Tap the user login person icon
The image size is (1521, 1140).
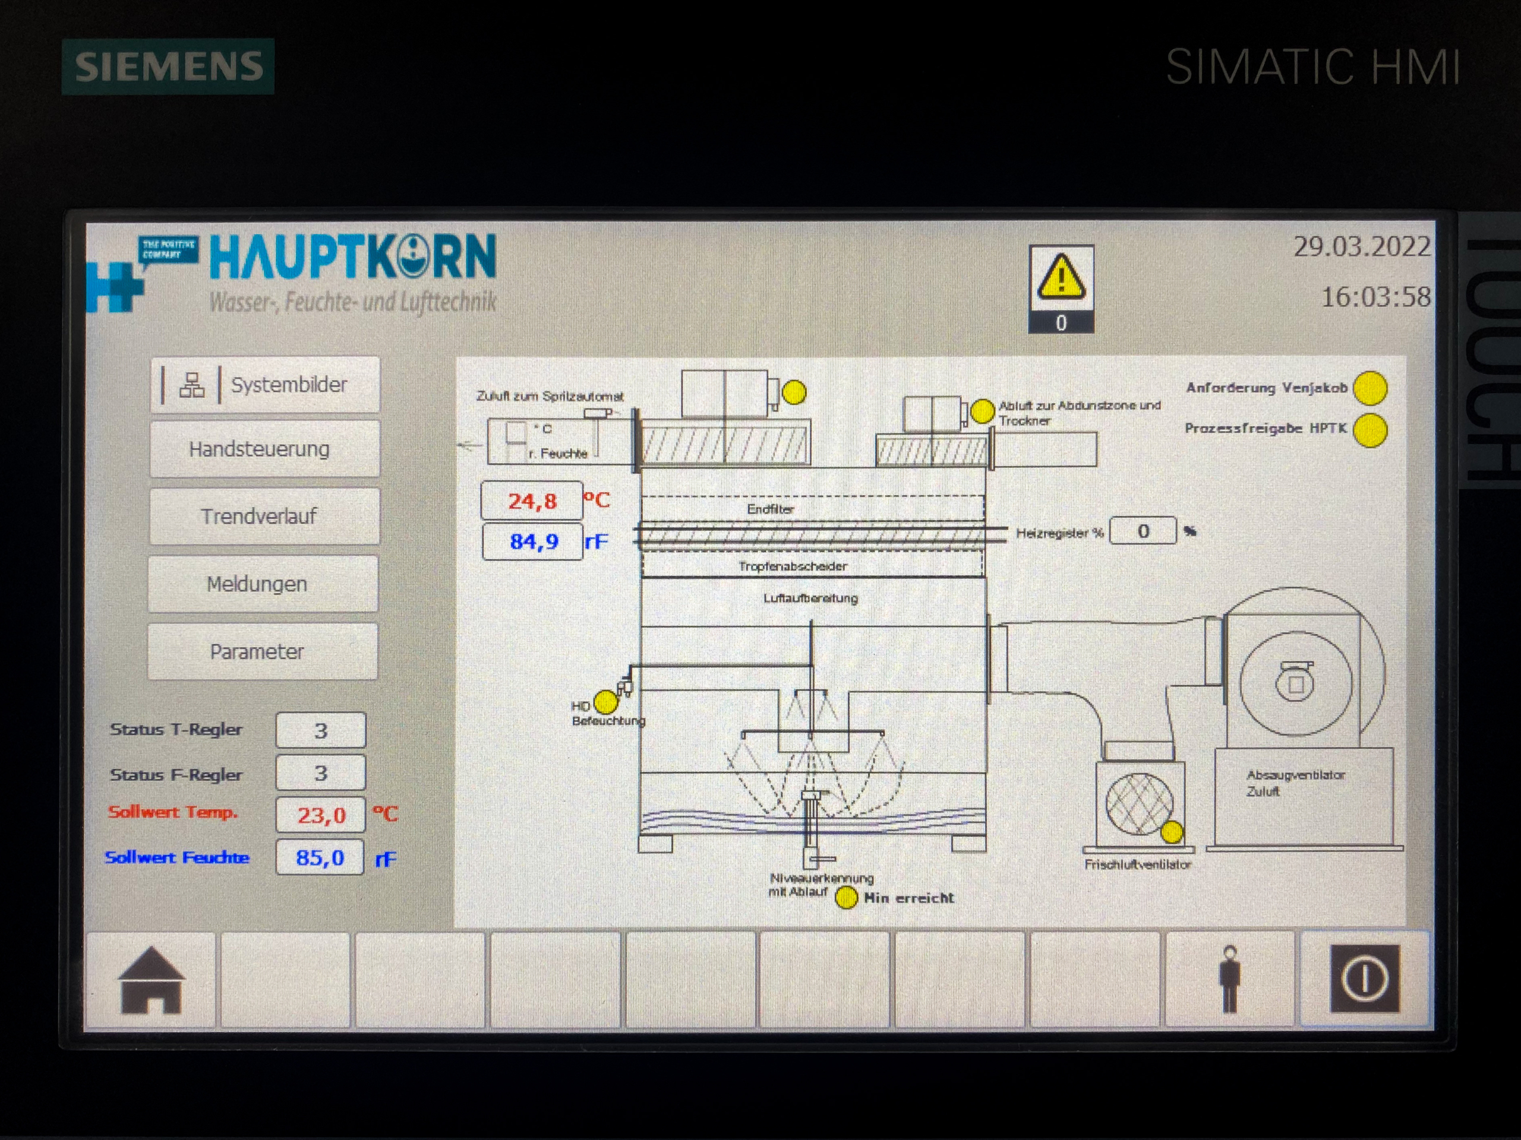click(1229, 978)
